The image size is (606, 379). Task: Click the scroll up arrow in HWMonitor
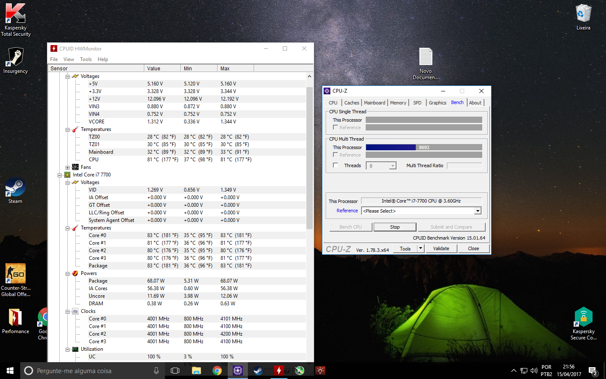pos(309,76)
